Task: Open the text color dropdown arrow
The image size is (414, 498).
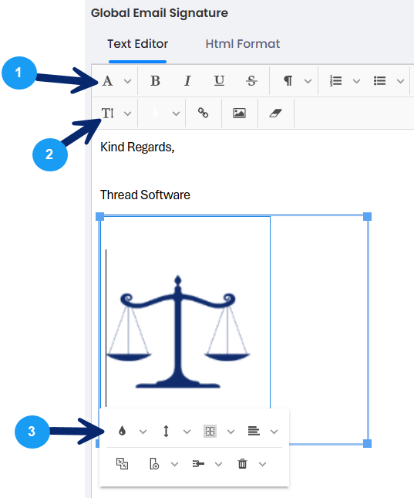Action: point(176,113)
